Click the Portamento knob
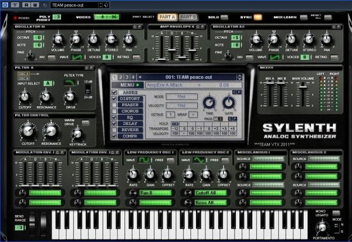Viewport: 352px width, 242px height. pos(322,228)
